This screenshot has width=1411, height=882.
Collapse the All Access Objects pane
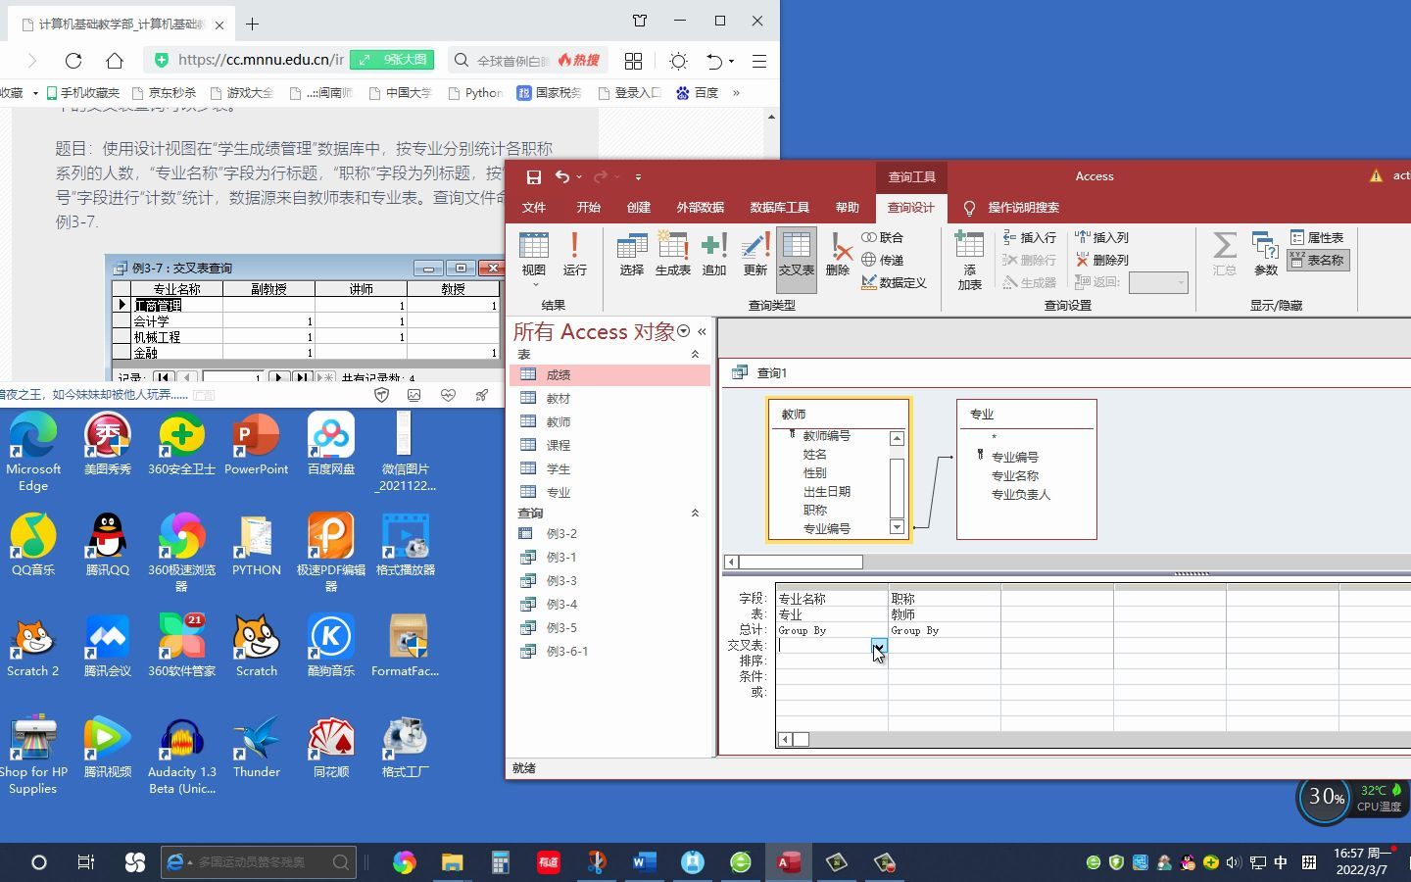click(x=702, y=332)
